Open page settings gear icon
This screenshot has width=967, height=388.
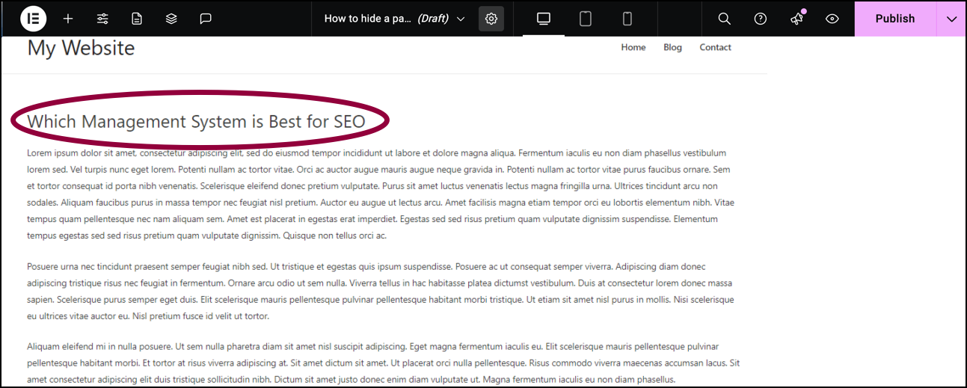click(491, 19)
